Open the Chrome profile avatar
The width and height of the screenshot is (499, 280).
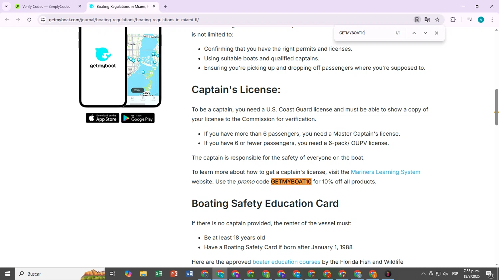click(481, 20)
